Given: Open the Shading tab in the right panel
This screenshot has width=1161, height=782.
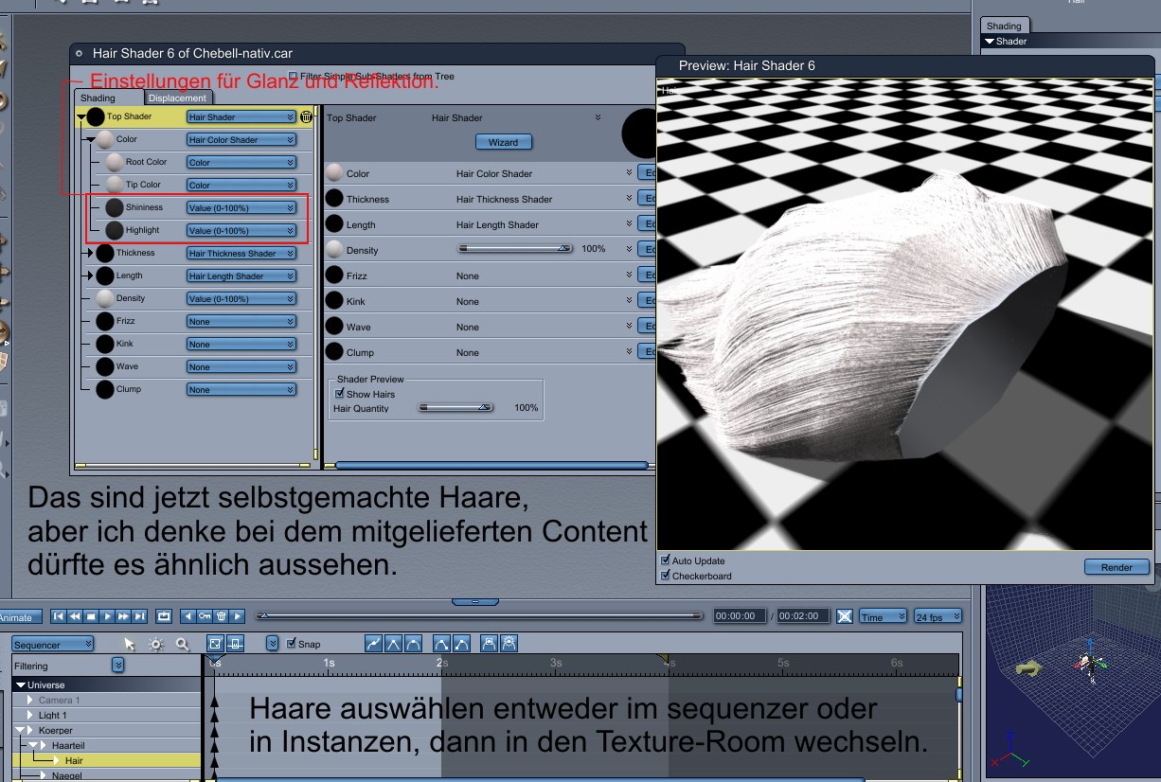Looking at the screenshot, I should [1004, 26].
